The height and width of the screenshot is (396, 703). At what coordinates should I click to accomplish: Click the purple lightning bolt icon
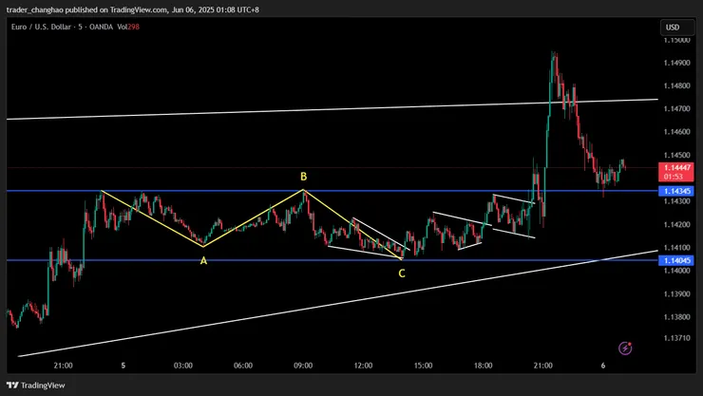coord(625,349)
